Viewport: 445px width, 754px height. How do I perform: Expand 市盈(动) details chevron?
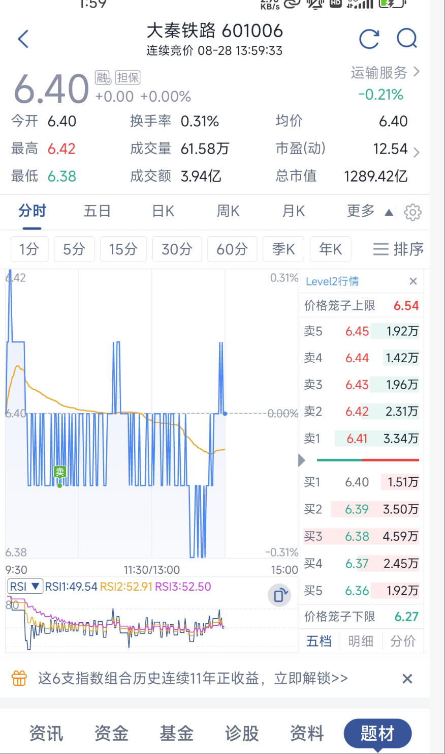point(416,152)
